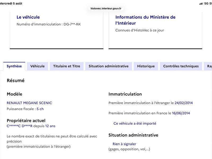
Task: Click the owner name C******C D****R
Action: coord(20,126)
